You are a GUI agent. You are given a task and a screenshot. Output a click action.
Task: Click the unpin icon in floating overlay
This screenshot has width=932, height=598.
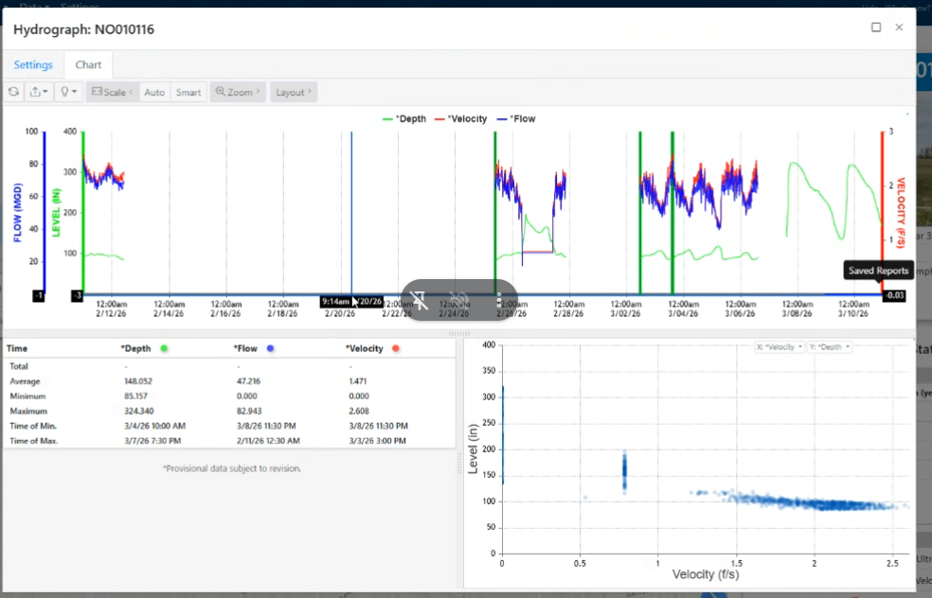click(421, 300)
